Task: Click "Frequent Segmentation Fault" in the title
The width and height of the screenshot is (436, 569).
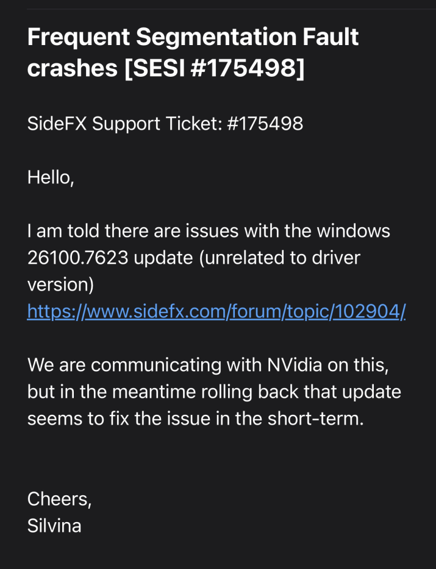Action: 193,38
